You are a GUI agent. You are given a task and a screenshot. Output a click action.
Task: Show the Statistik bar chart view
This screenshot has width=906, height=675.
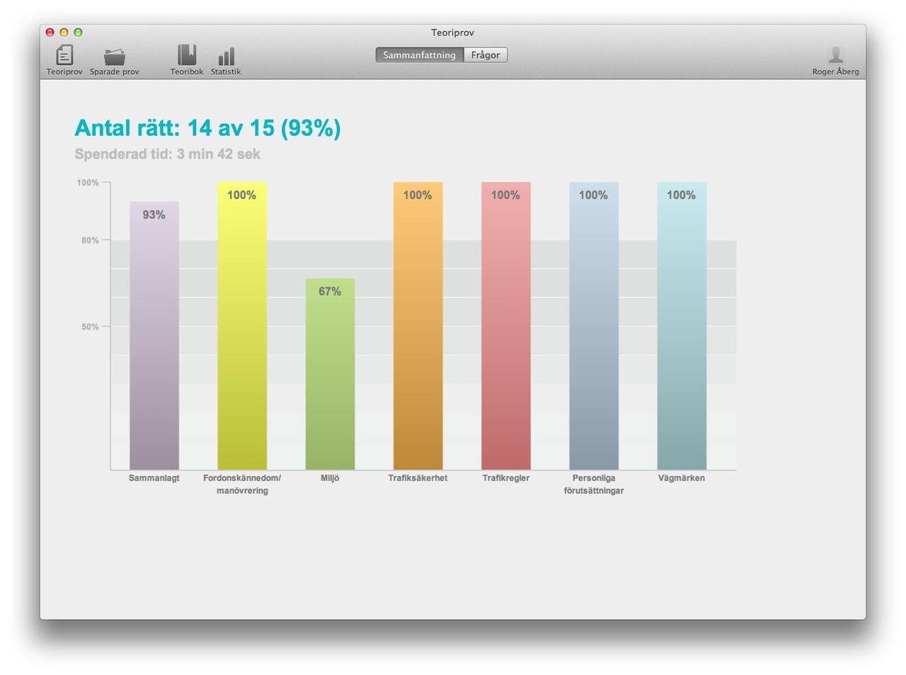(226, 57)
